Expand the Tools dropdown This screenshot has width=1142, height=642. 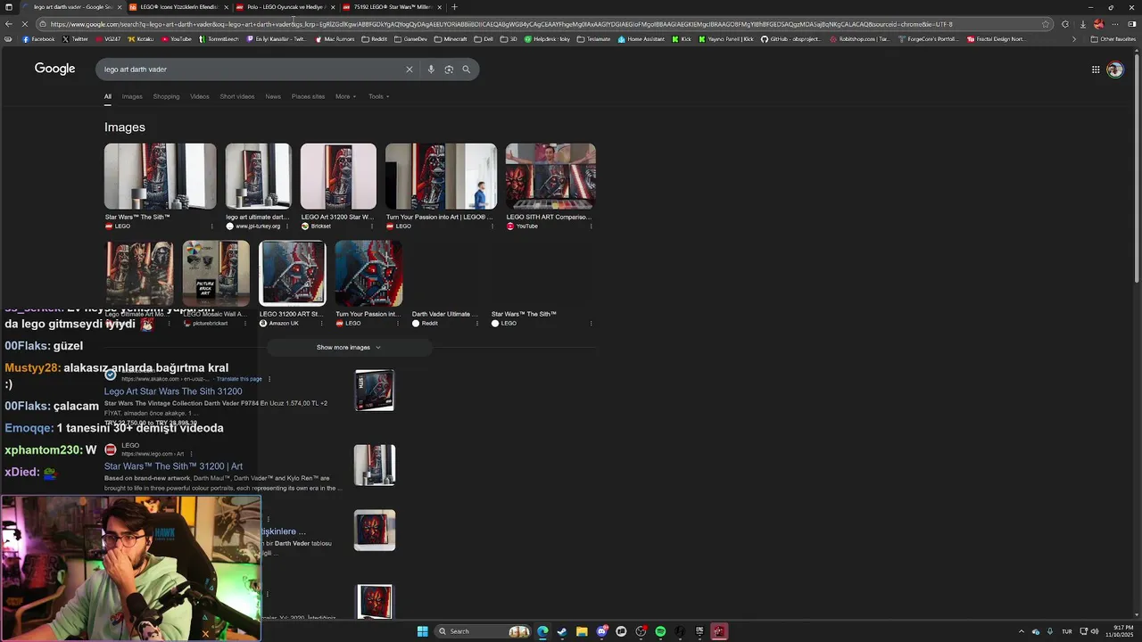pyautogui.click(x=378, y=96)
